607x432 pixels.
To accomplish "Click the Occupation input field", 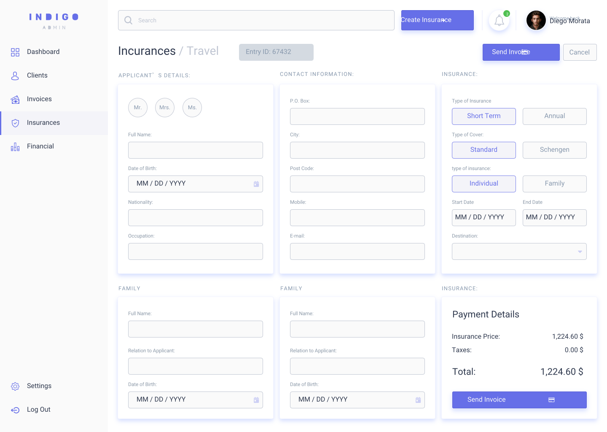I will (x=196, y=251).
